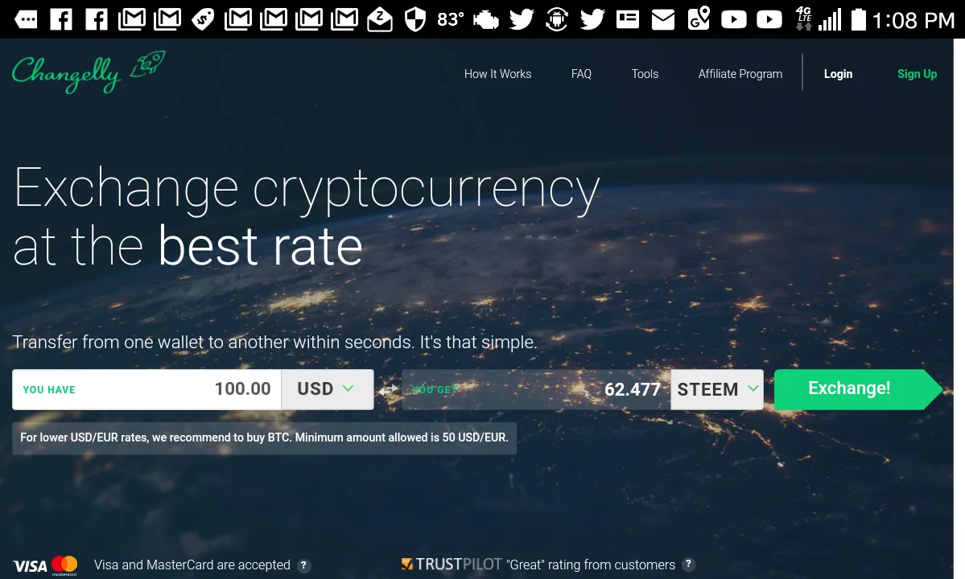Tap the 1:08 PM clock
The height and width of the screenshot is (579, 965).
point(913,20)
